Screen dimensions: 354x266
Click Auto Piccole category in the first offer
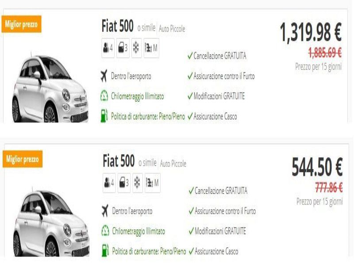[x=172, y=29]
